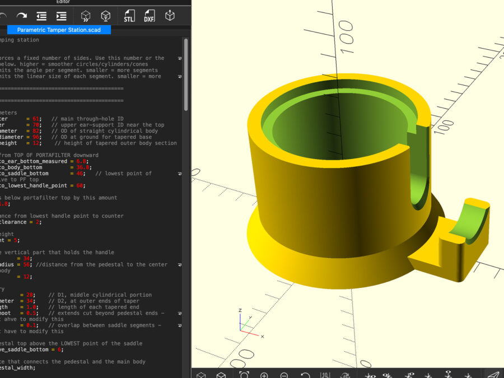
Task: Click the value 70 for ear-support ID
Action: point(35,125)
